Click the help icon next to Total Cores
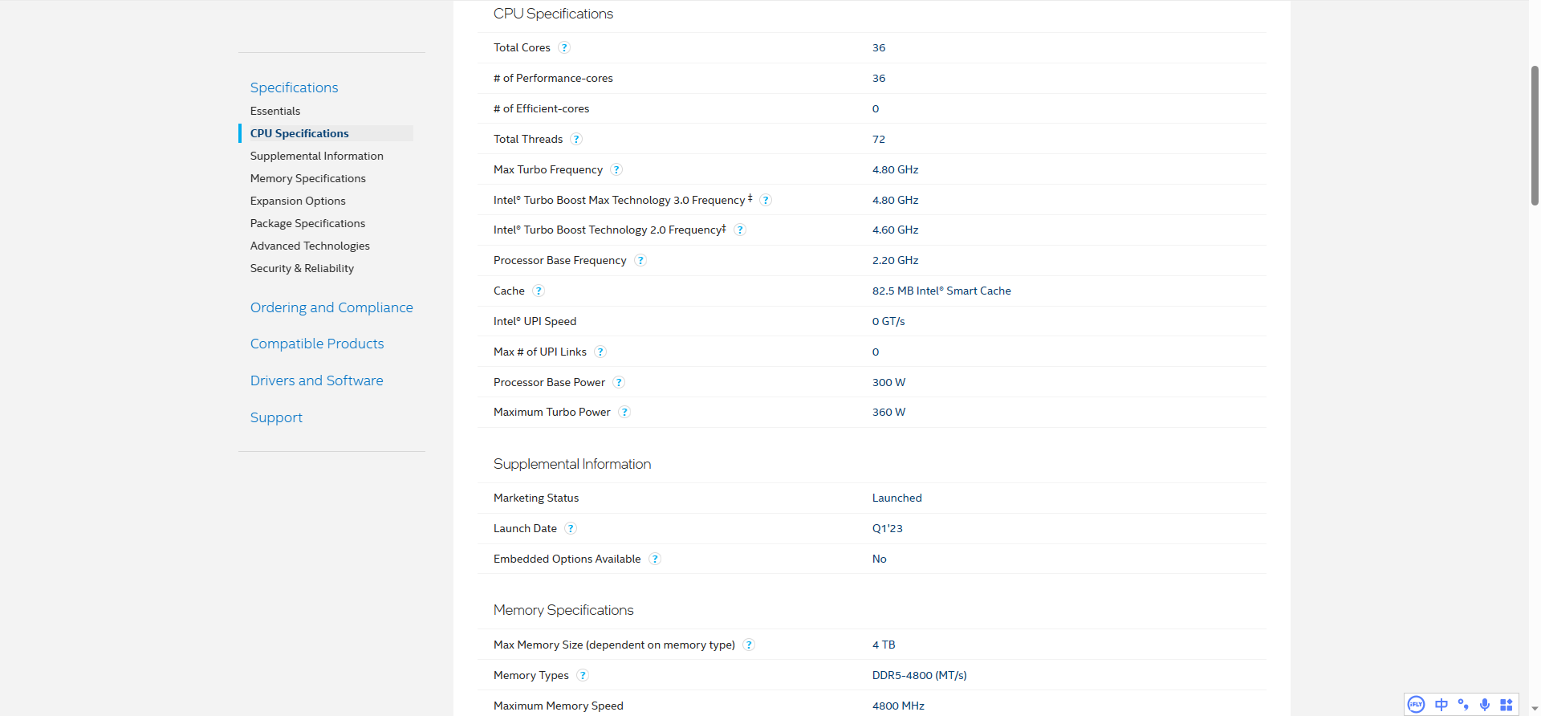This screenshot has width=1541, height=716. click(564, 48)
